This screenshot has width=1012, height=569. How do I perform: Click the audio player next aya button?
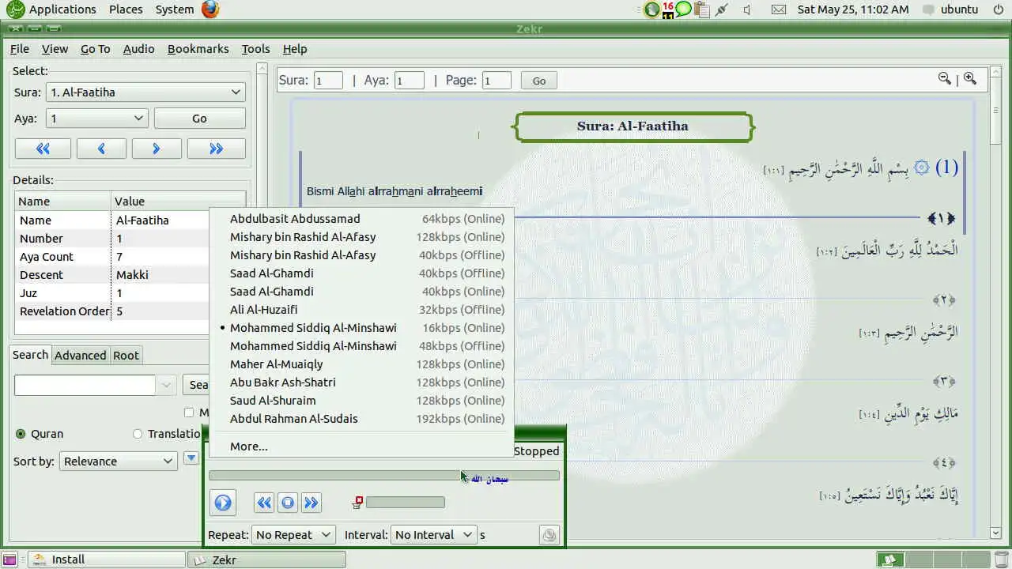tap(311, 503)
